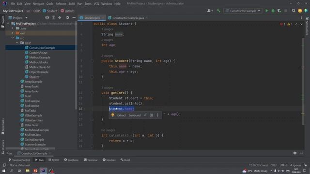Open the File menu
The width and height of the screenshot is (310, 174).
click(x=13, y=3)
